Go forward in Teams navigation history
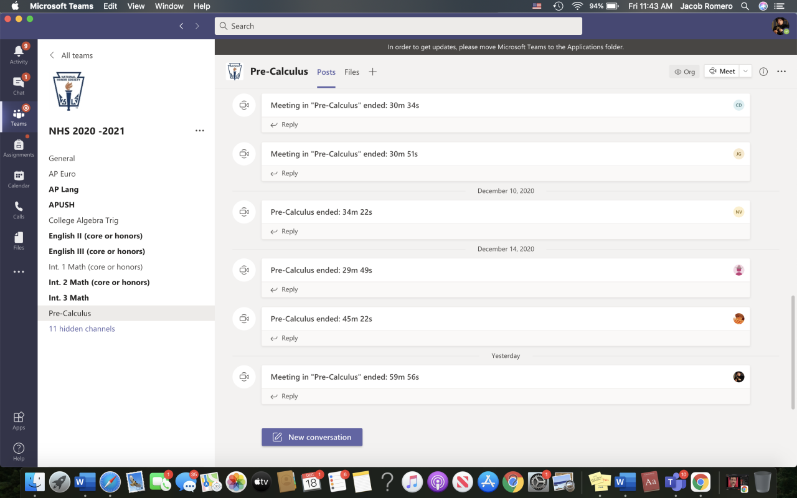 pos(197,26)
